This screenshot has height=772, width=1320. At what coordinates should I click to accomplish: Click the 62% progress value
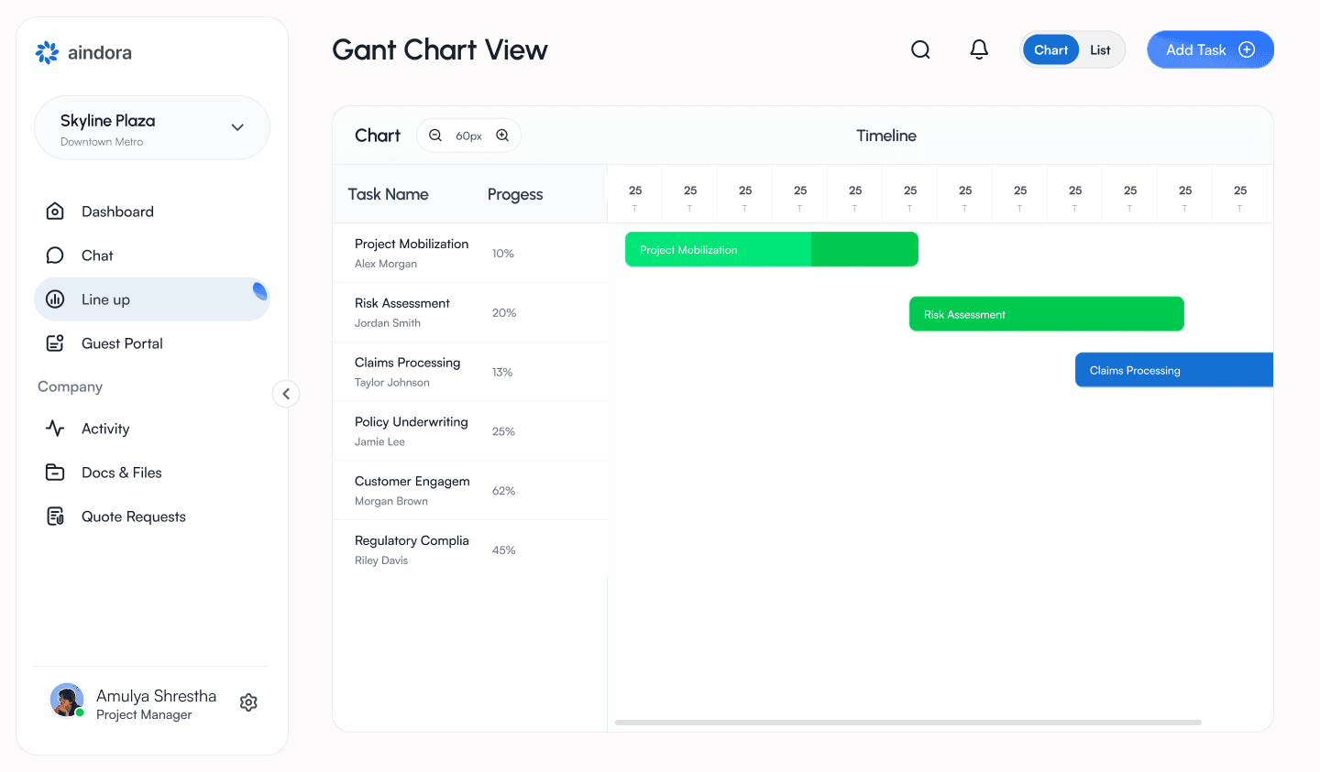[504, 491]
